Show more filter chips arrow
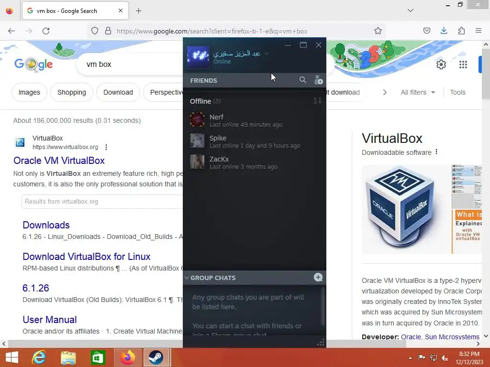 385,92
